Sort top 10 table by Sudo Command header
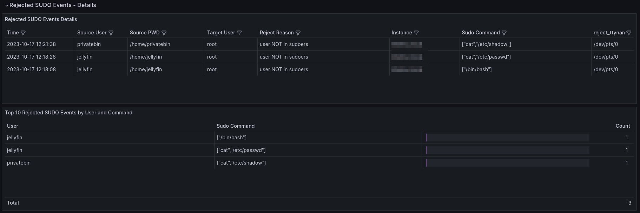 click(x=236, y=126)
